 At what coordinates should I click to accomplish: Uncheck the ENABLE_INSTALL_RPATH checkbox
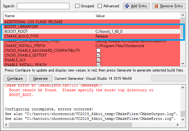click(99, 65)
